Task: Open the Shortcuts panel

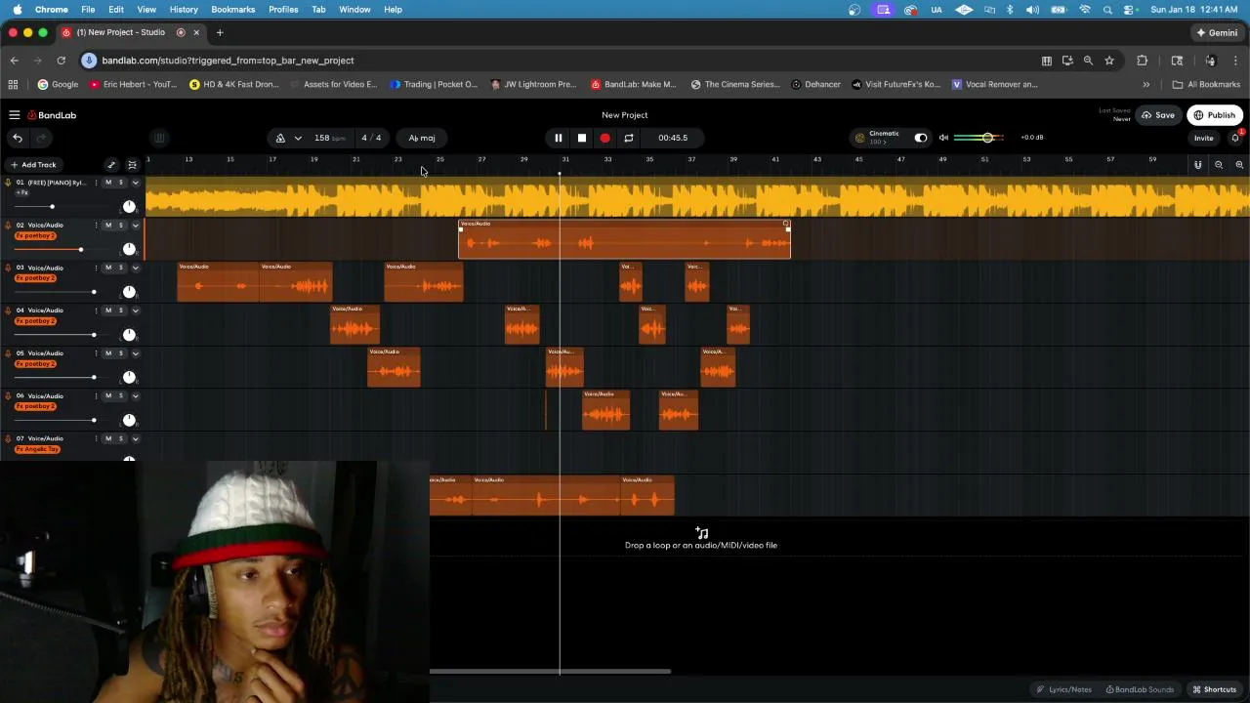Action: tap(1214, 689)
